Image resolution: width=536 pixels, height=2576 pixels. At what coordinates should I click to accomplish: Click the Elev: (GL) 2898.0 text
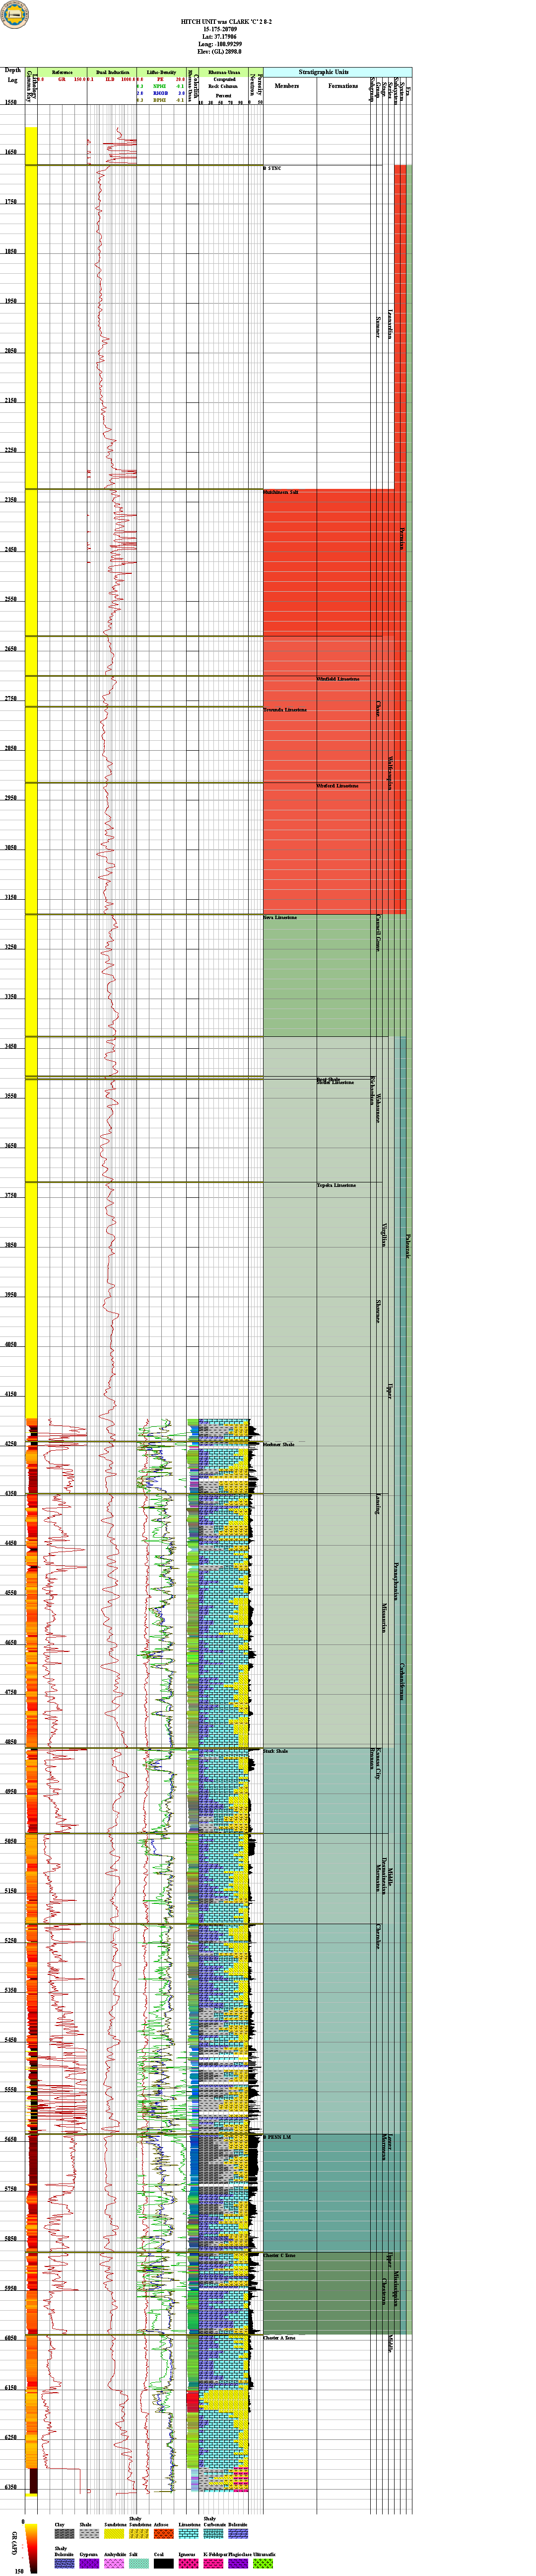(x=219, y=52)
